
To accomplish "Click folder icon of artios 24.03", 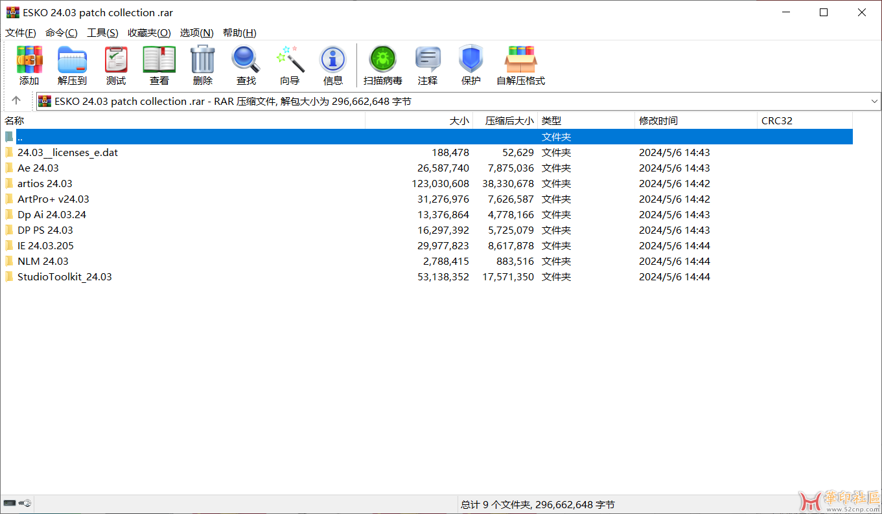I will 9,184.
